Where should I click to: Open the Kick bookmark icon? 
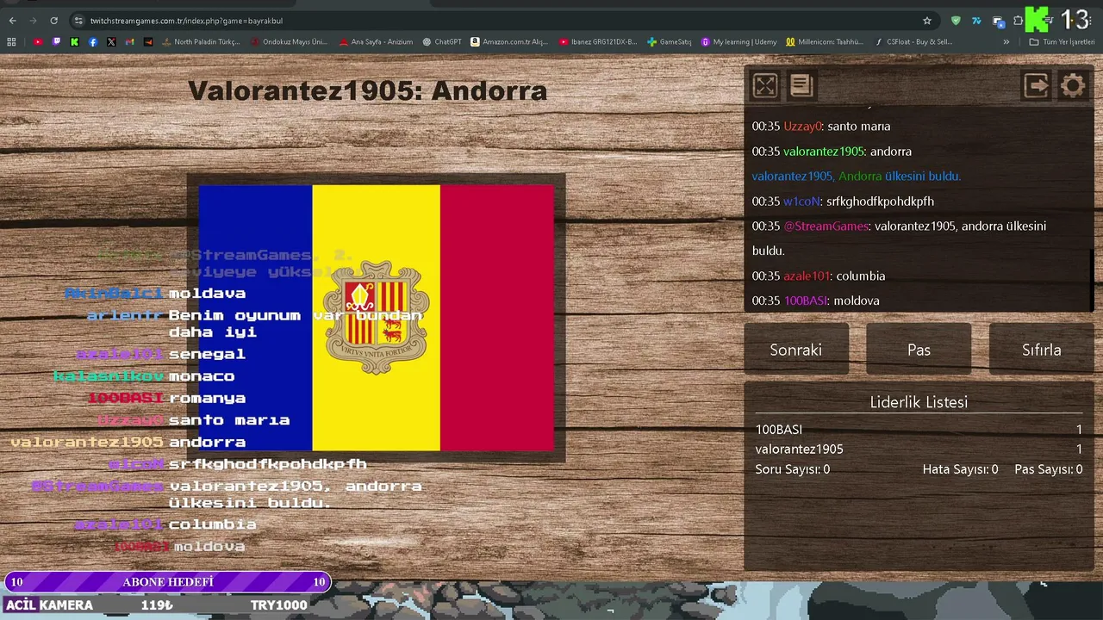click(x=75, y=41)
